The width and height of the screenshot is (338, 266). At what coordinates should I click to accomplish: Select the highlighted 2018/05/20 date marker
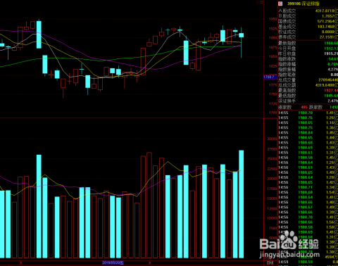(113, 262)
